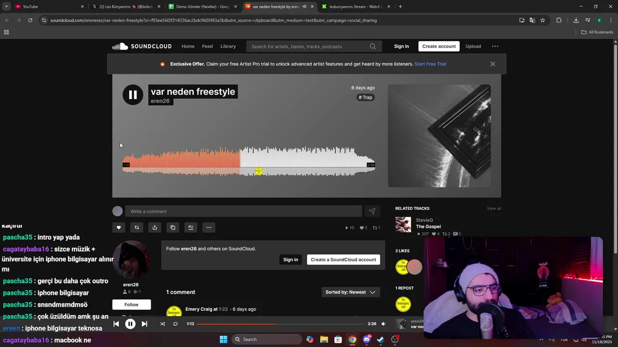Send the comment with the arrow icon
The height and width of the screenshot is (347, 618).
click(372, 211)
